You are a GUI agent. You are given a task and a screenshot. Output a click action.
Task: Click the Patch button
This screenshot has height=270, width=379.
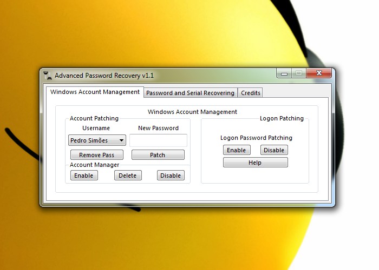(158, 155)
